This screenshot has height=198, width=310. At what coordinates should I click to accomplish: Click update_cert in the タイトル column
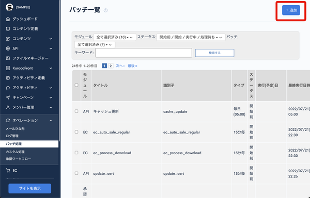pyautogui.click(x=103, y=174)
